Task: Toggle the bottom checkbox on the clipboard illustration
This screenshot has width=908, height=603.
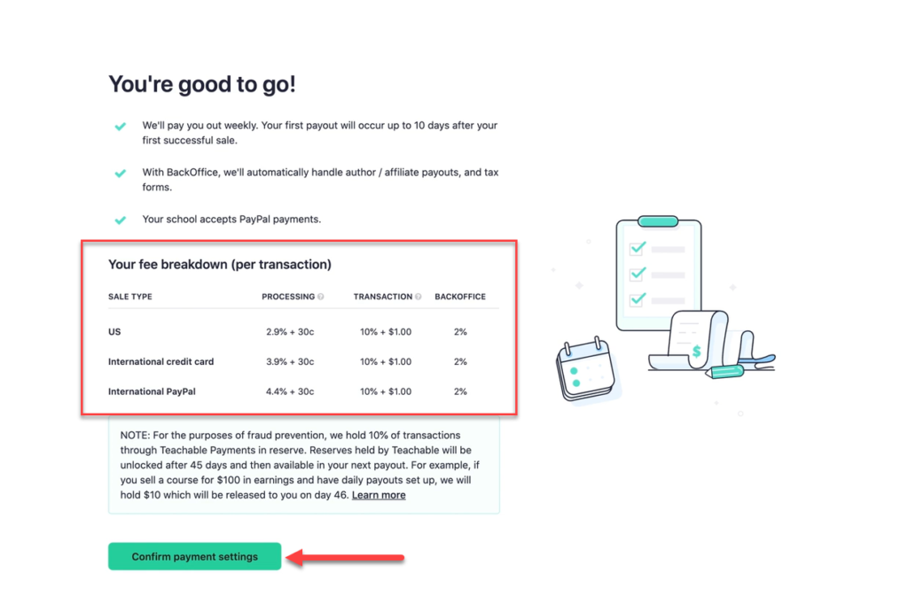Action: (x=637, y=298)
